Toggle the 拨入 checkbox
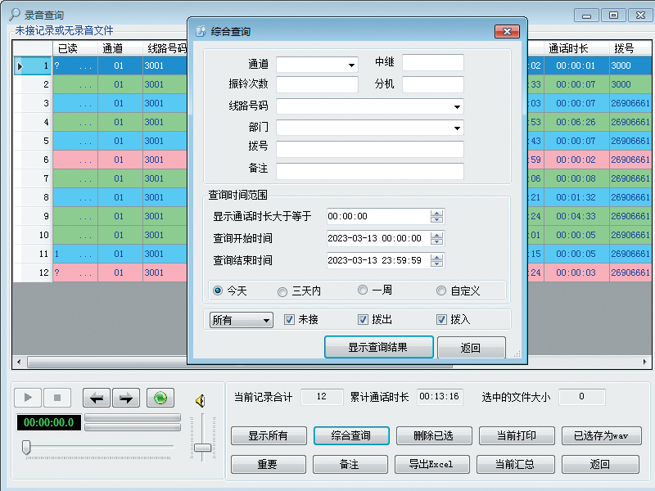Viewport: 655px width, 491px height. point(441,320)
